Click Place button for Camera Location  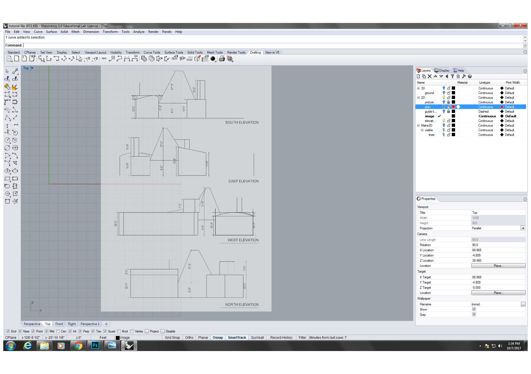pyautogui.click(x=498, y=266)
